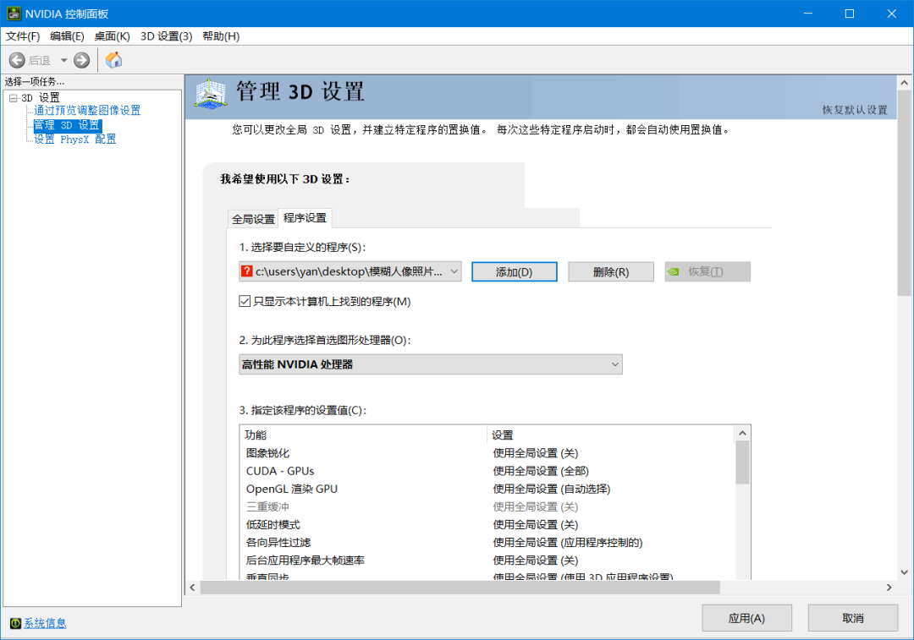914x640 pixels.
Task: Click NVIDIA logo icon in title bar
Action: [14, 14]
